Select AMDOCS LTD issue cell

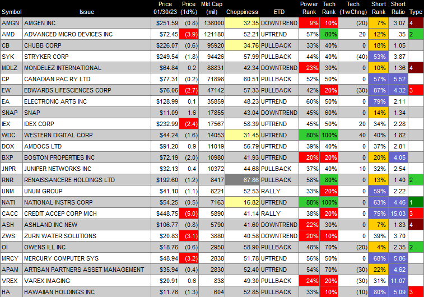point(87,147)
